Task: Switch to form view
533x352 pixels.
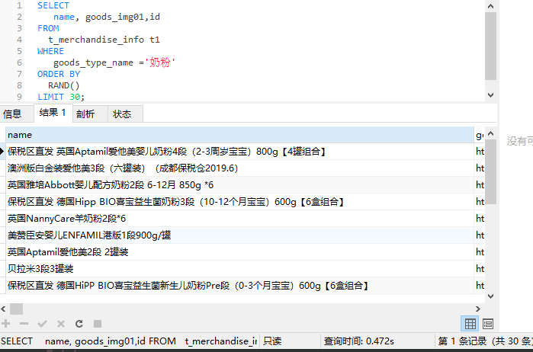Action: [488, 324]
